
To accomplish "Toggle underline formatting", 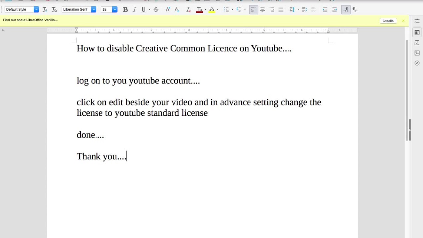I will pos(143,10).
